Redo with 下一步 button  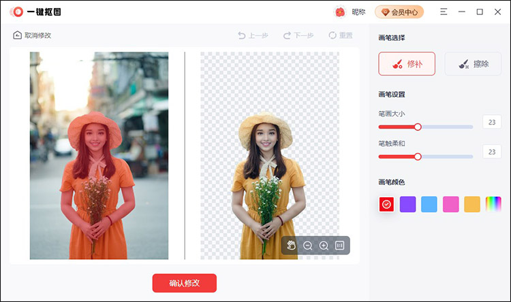coord(298,35)
